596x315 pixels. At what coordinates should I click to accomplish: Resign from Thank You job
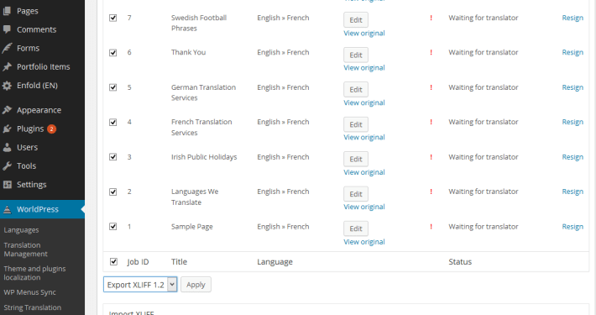572,53
